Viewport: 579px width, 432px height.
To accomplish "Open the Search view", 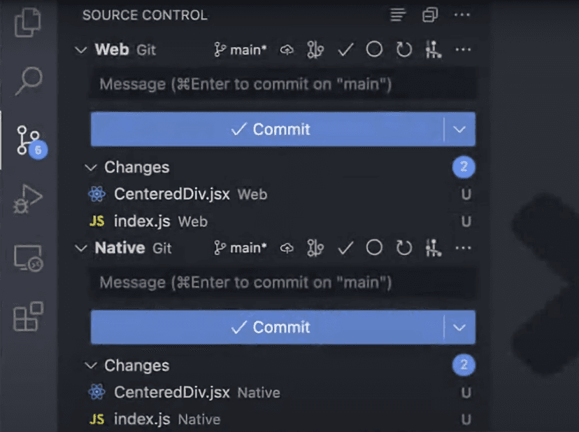I will [28, 79].
